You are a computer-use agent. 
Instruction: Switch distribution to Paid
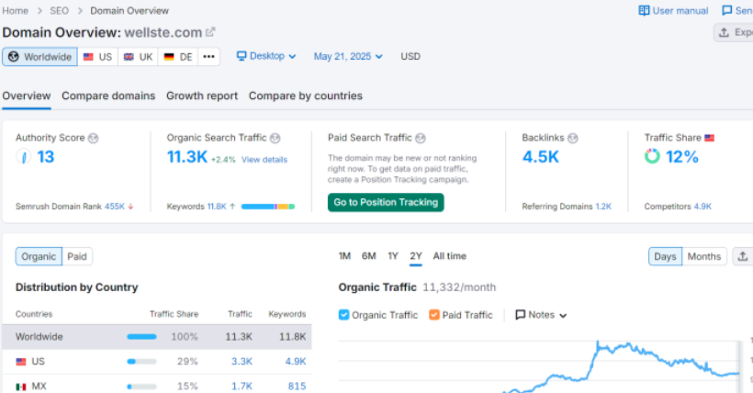(77, 256)
